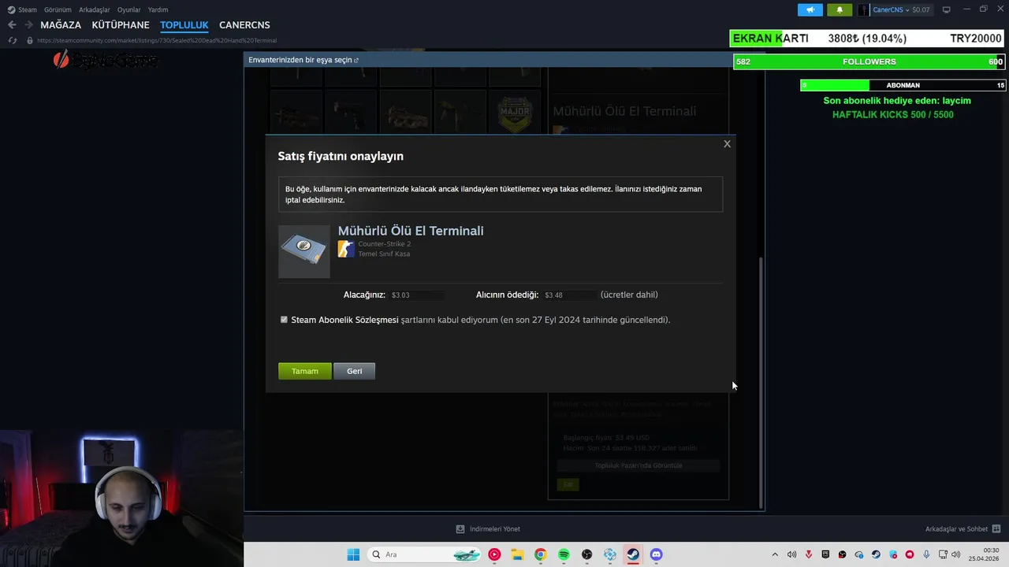Show hidden system tray icons
The image size is (1009, 567).
(775, 554)
